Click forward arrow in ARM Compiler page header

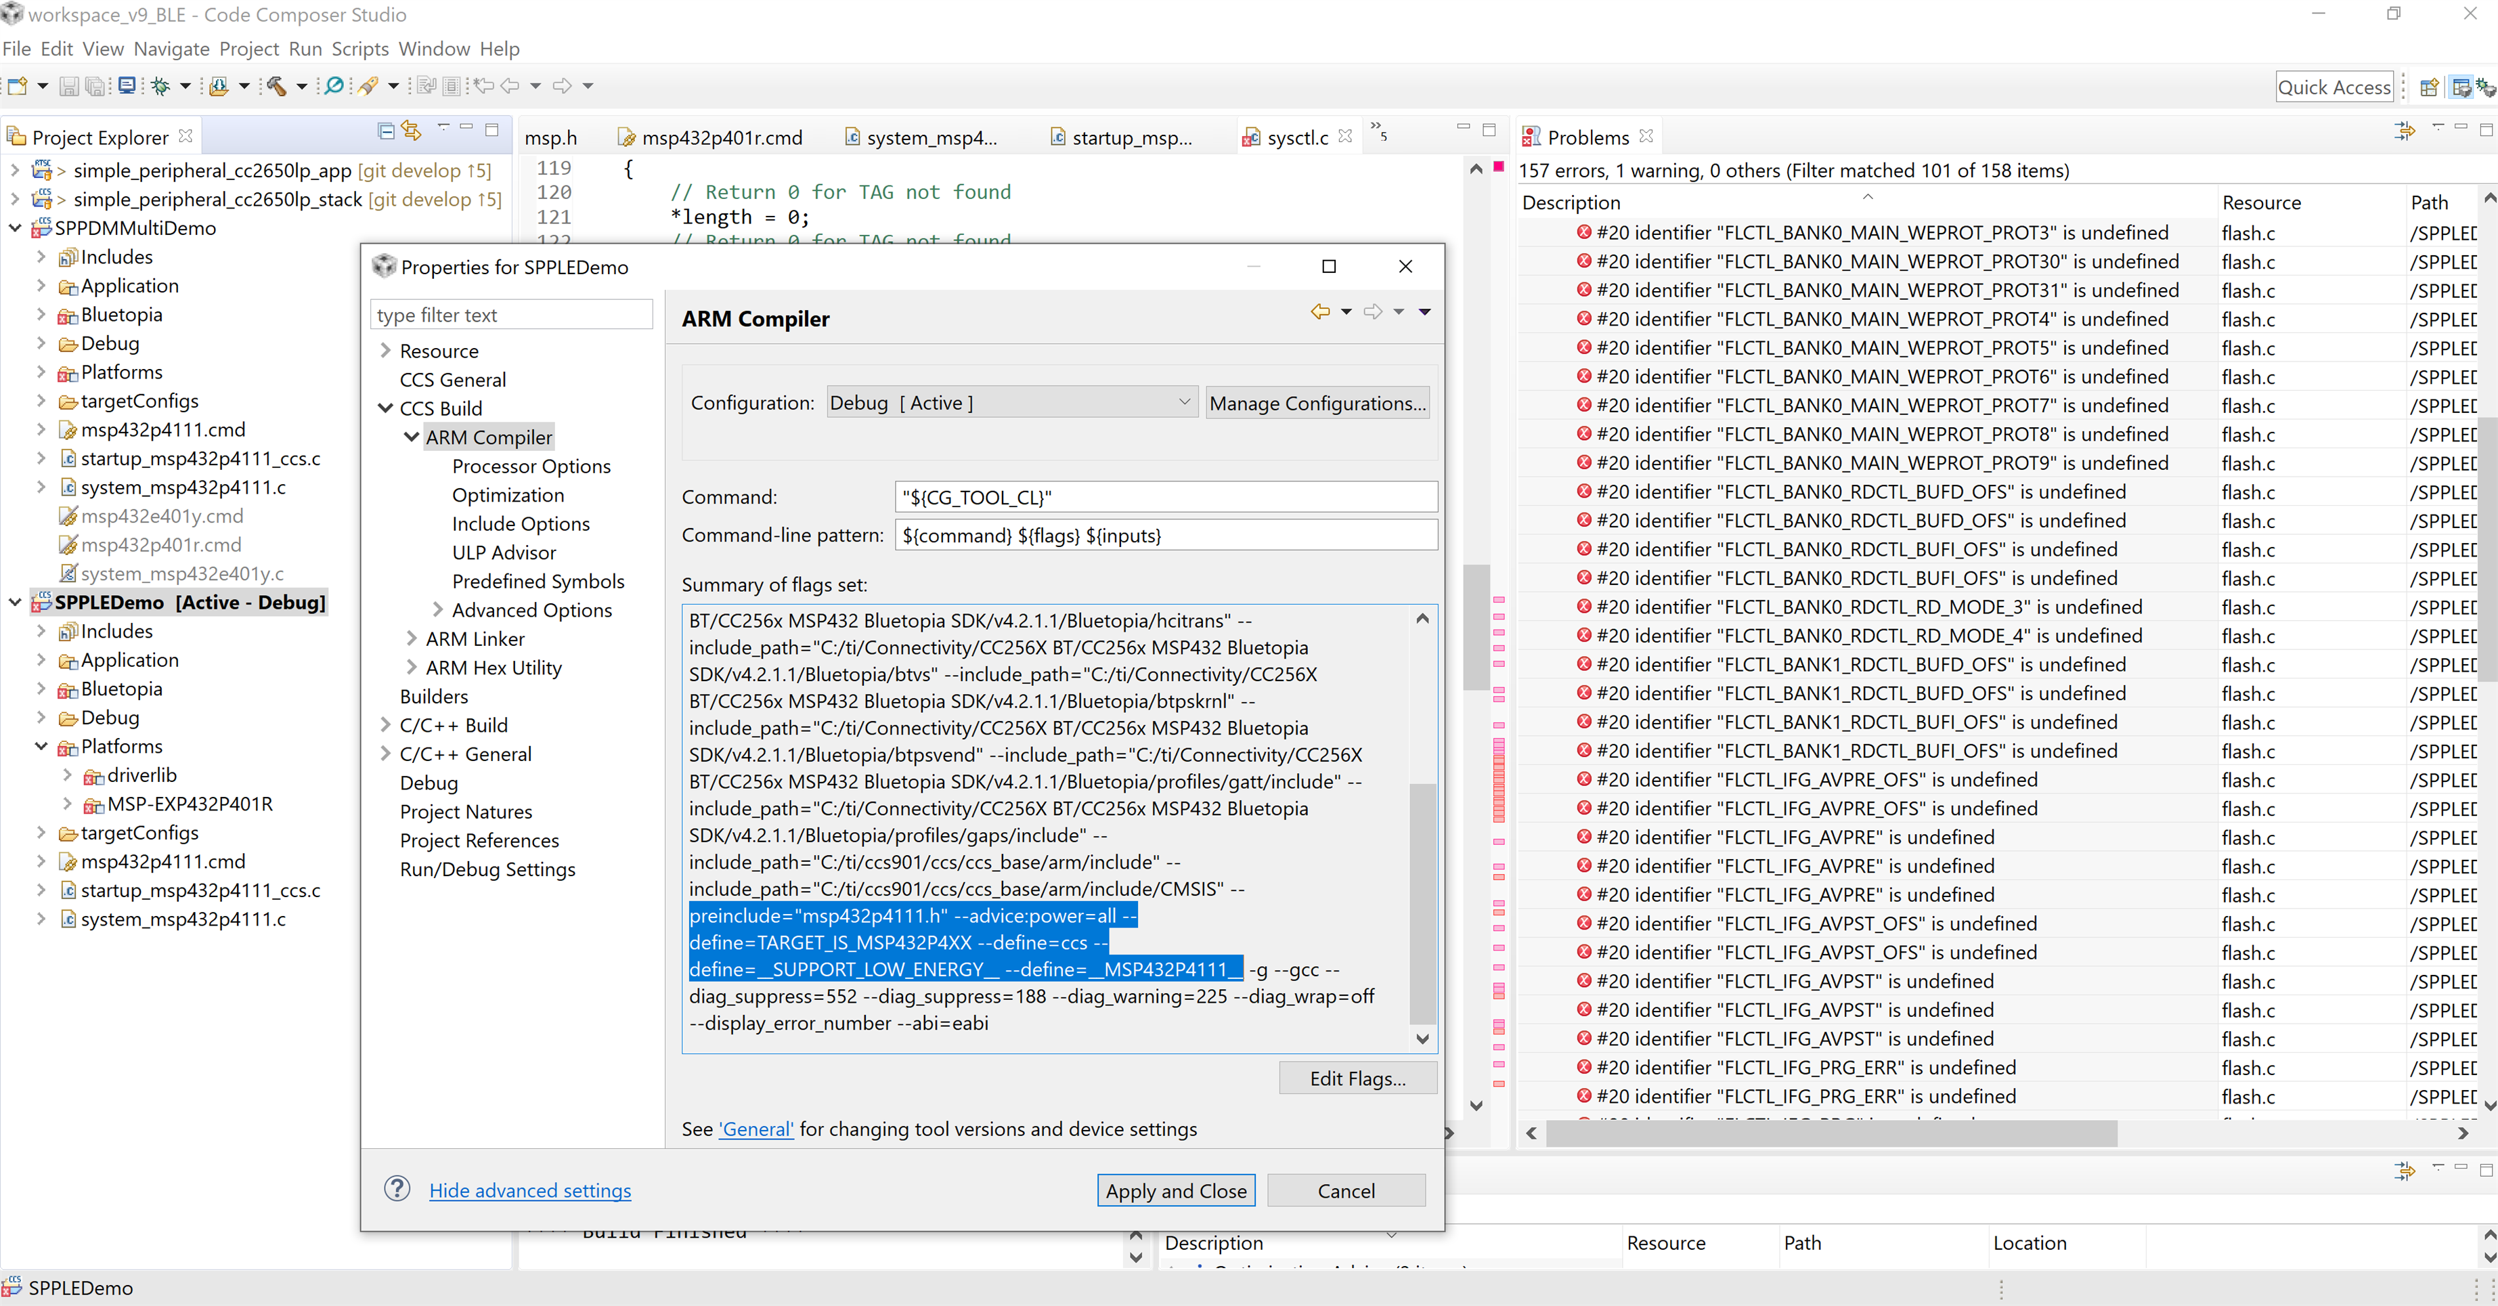(1372, 311)
